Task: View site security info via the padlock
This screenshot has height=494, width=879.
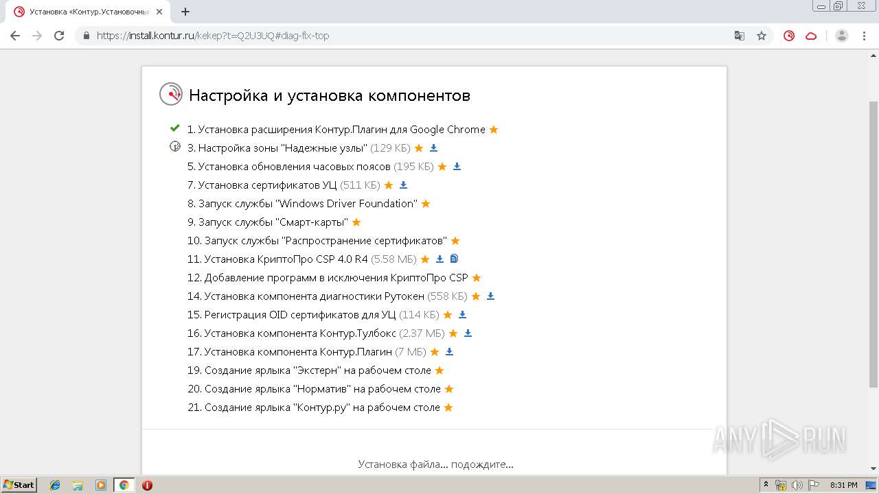Action: coord(87,36)
